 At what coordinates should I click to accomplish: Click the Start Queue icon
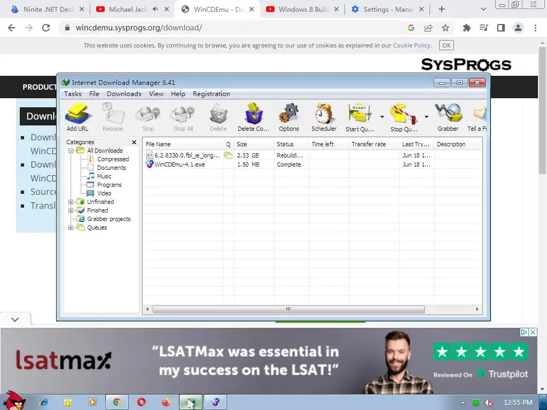[x=360, y=117]
